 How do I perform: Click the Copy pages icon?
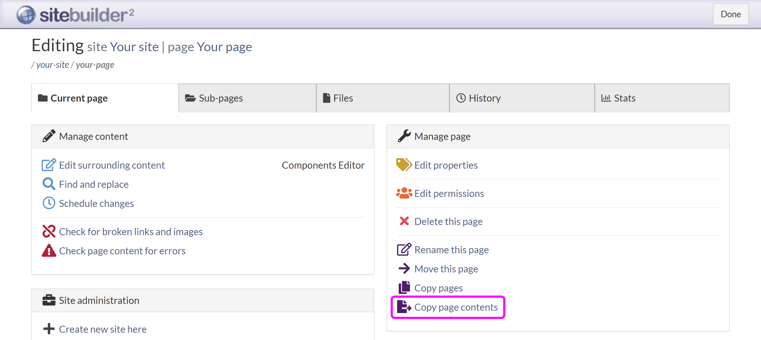pyautogui.click(x=404, y=287)
